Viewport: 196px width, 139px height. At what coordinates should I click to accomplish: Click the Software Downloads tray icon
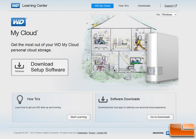103,99
